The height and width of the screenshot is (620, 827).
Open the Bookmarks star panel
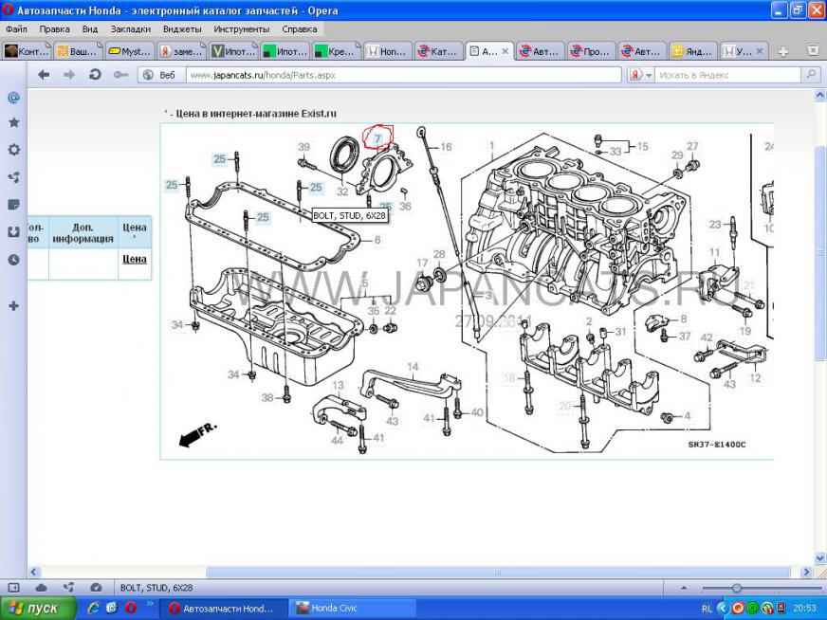pyautogui.click(x=13, y=123)
